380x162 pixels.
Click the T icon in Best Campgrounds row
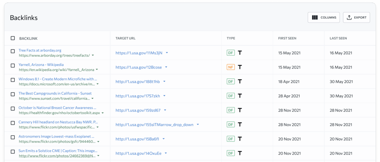tap(240, 96)
